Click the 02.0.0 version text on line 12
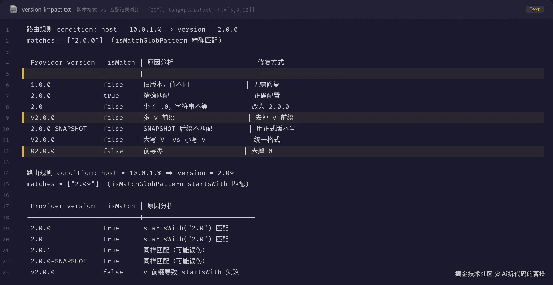The image size is (553, 285). pyautogui.click(x=43, y=151)
